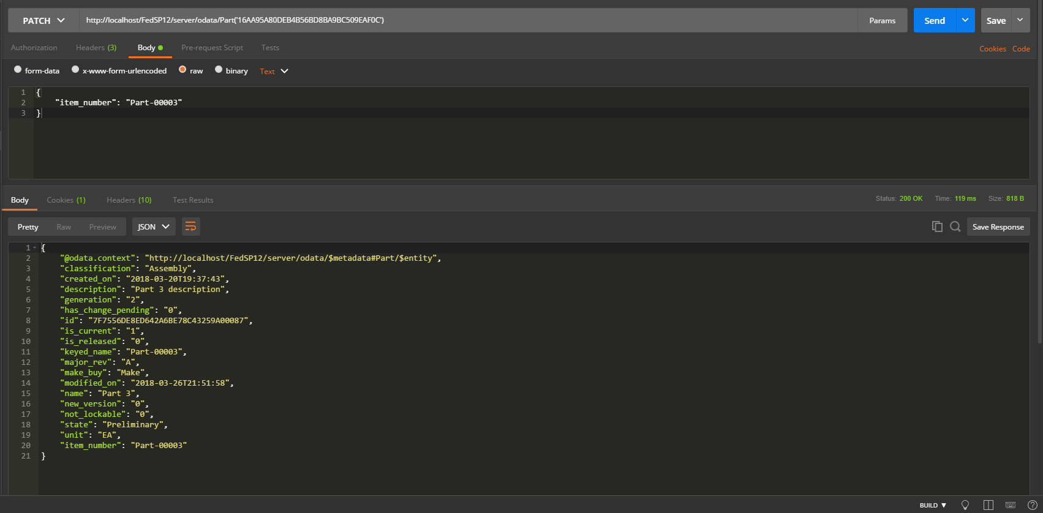This screenshot has height=513, width=1043.
Task: Open the help question mark icon
Action: pos(1032,505)
